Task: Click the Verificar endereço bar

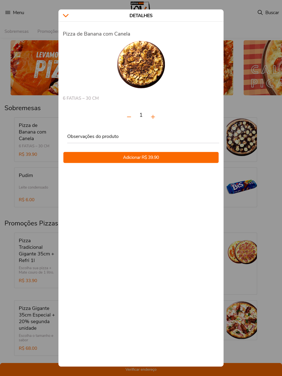Action: tap(141, 370)
